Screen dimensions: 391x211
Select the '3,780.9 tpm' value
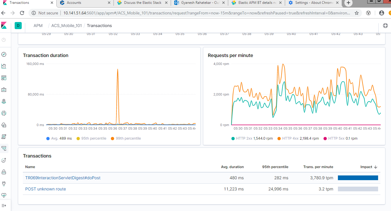click(321, 178)
